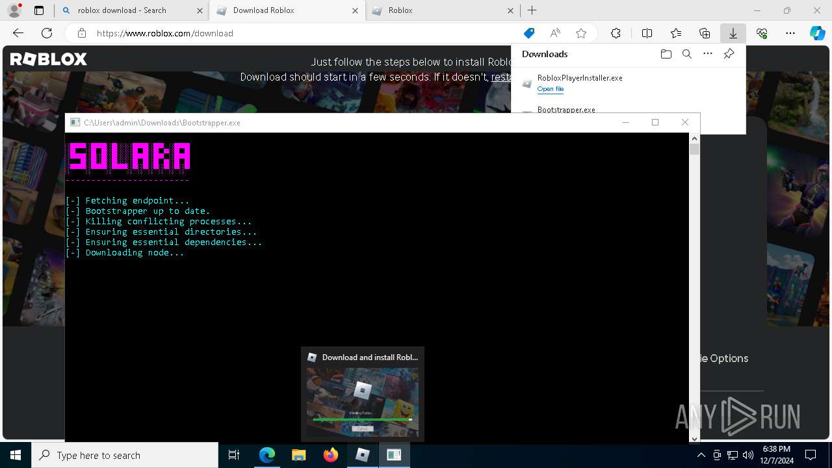Click the restart download link

tap(500, 77)
